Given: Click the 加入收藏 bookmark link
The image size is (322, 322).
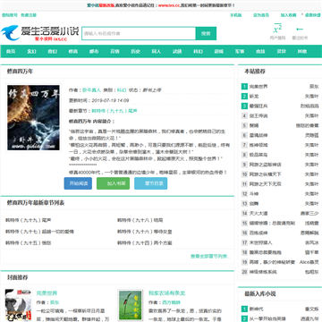Looking at the screenshot, I should tap(288, 15).
